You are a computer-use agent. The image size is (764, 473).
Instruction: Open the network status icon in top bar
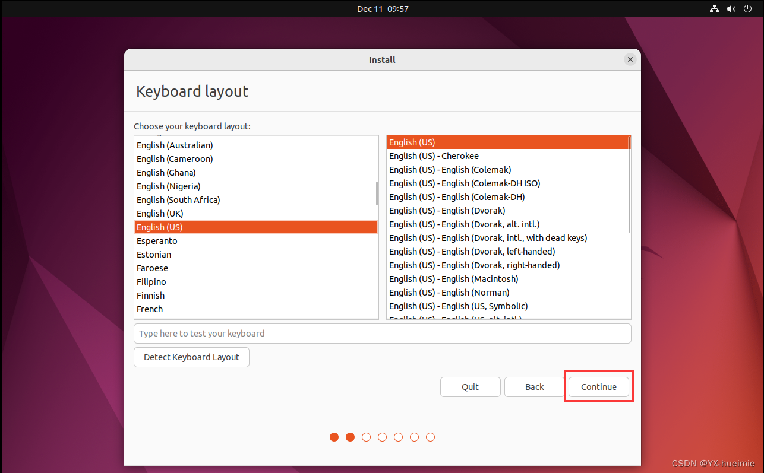[x=714, y=8]
